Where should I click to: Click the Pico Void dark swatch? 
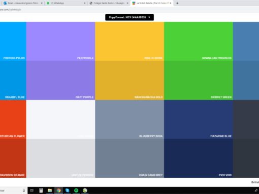pos(199,158)
